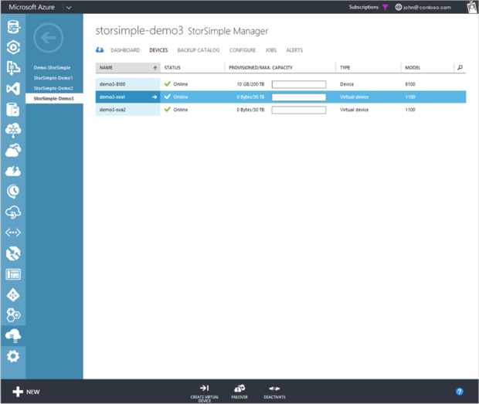Click the demo3-sva1 capacity bar
479x404 pixels.
coord(299,97)
